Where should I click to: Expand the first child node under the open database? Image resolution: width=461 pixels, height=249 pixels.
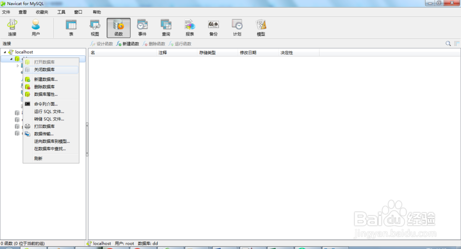click(x=18, y=66)
